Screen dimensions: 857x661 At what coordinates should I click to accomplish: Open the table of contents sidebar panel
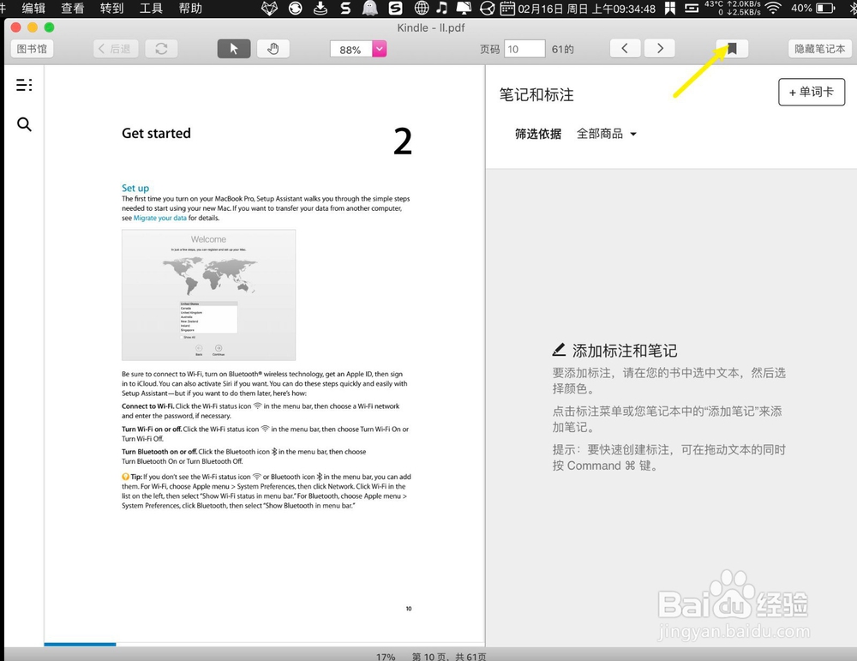[24, 84]
